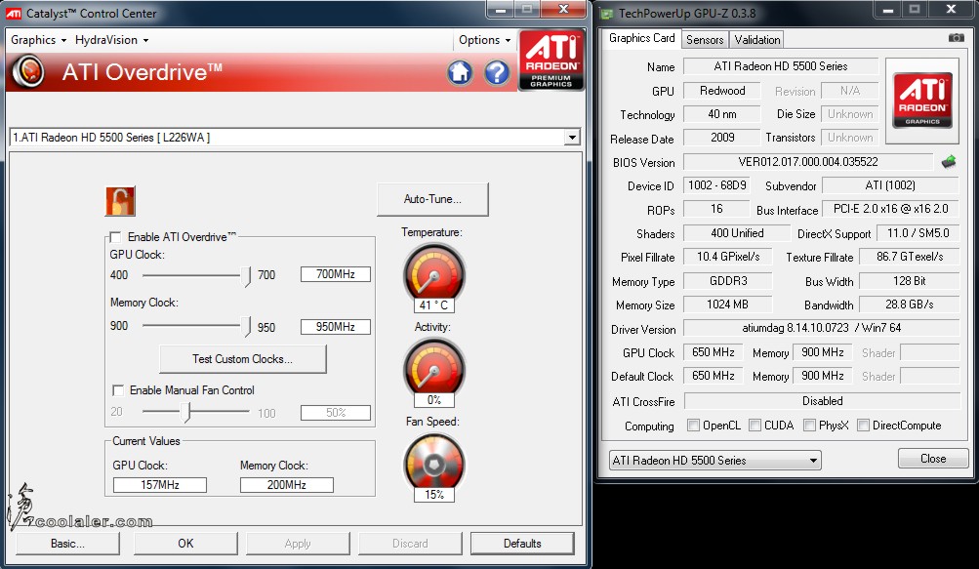Click the Bus Interface PCI-E value field
The width and height of the screenshot is (979, 569).
(x=890, y=209)
